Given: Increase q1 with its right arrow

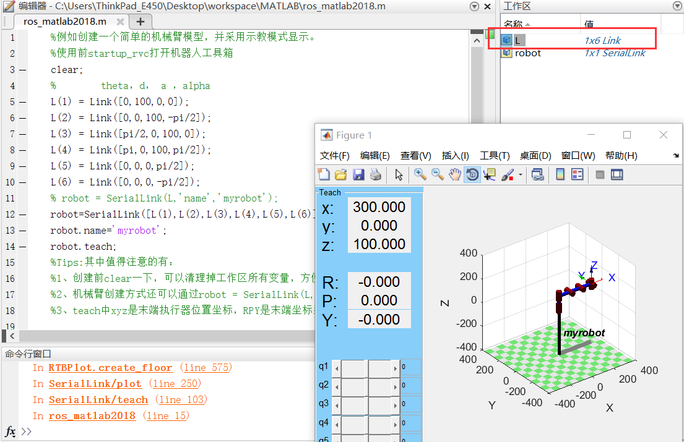Looking at the screenshot, I should click(x=395, y=368).
